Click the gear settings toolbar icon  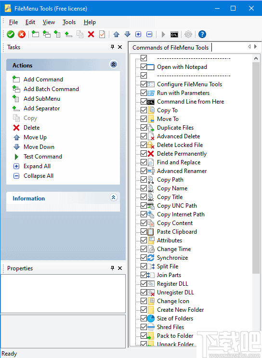[188, 34]
